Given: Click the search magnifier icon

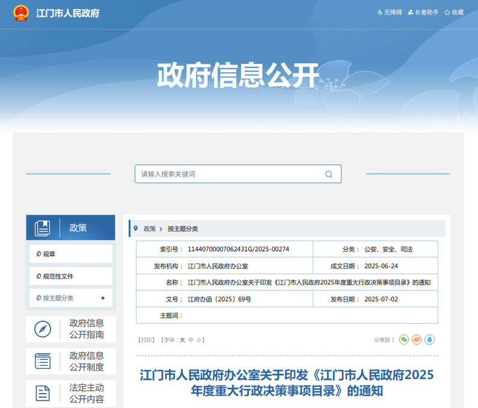Looking at the screenshot, I should (329, 175).
